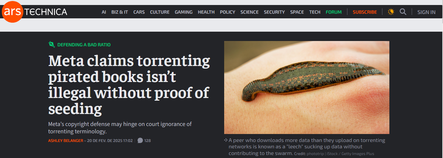This screenshot has width=443, height=158.
Task: Visit the green FORUM link
Action: (333, 12)
